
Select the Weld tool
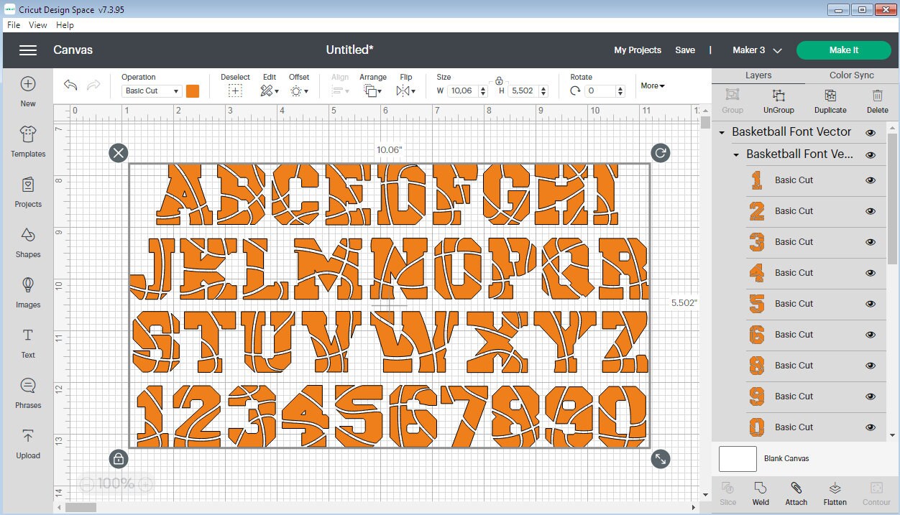[x=760, y=493]
